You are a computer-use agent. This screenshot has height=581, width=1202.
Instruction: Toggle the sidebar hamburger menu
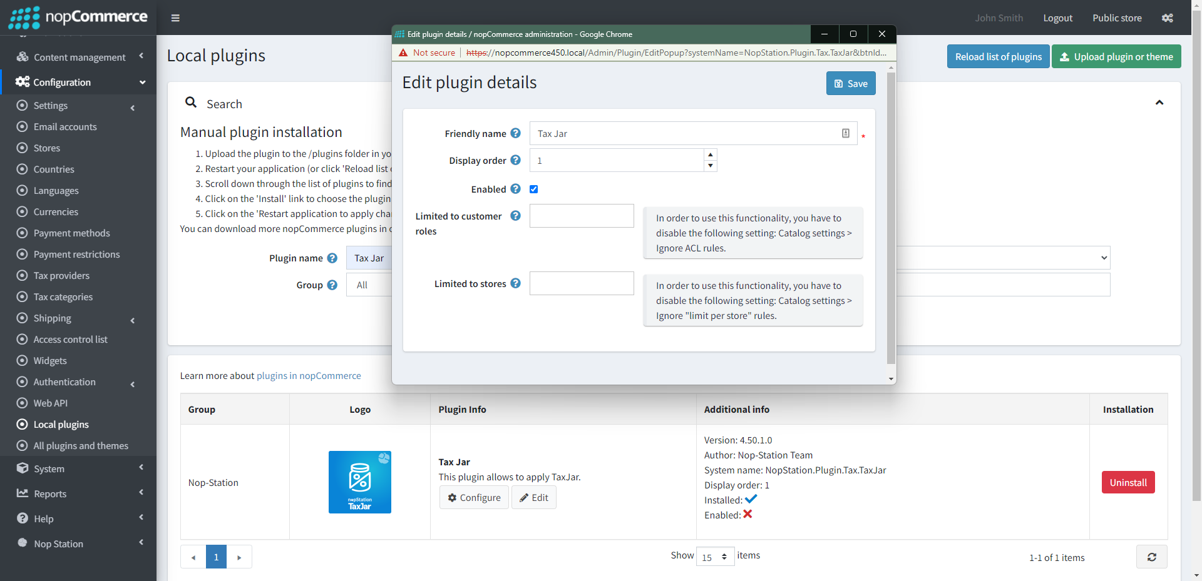tap(175, 18)
